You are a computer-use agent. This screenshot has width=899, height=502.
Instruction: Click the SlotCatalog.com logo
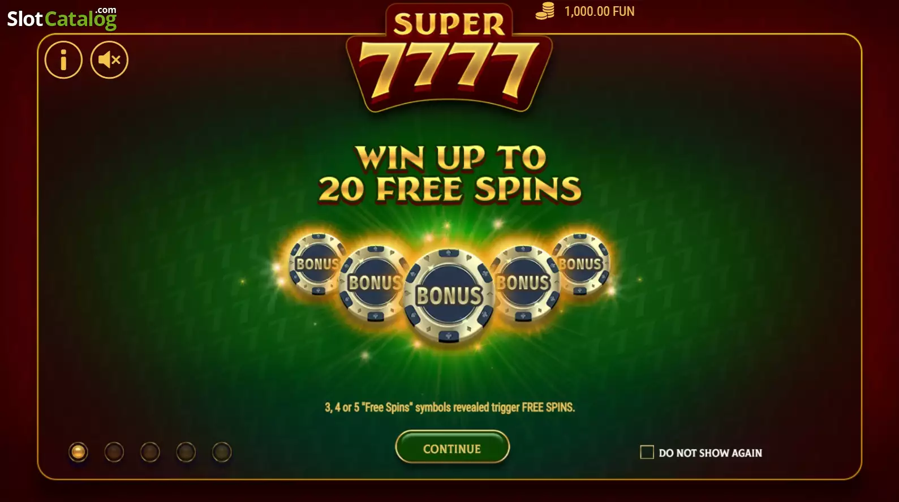62,19
